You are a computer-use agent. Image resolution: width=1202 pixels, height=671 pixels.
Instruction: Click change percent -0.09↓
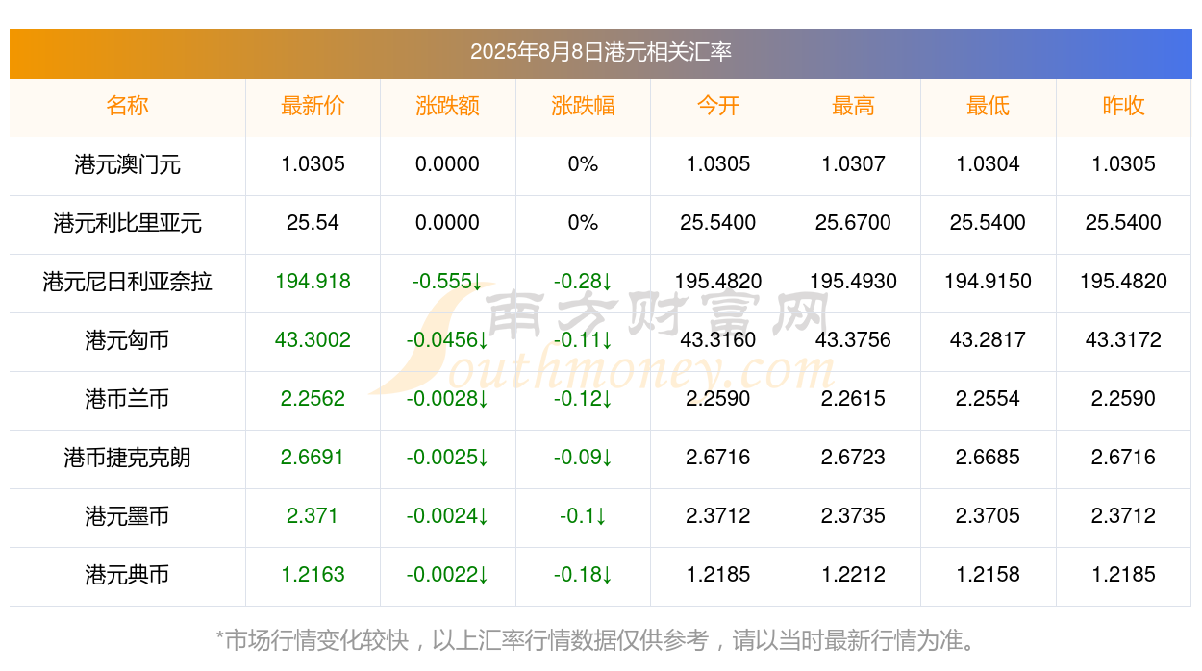click(x=583, y=458)
